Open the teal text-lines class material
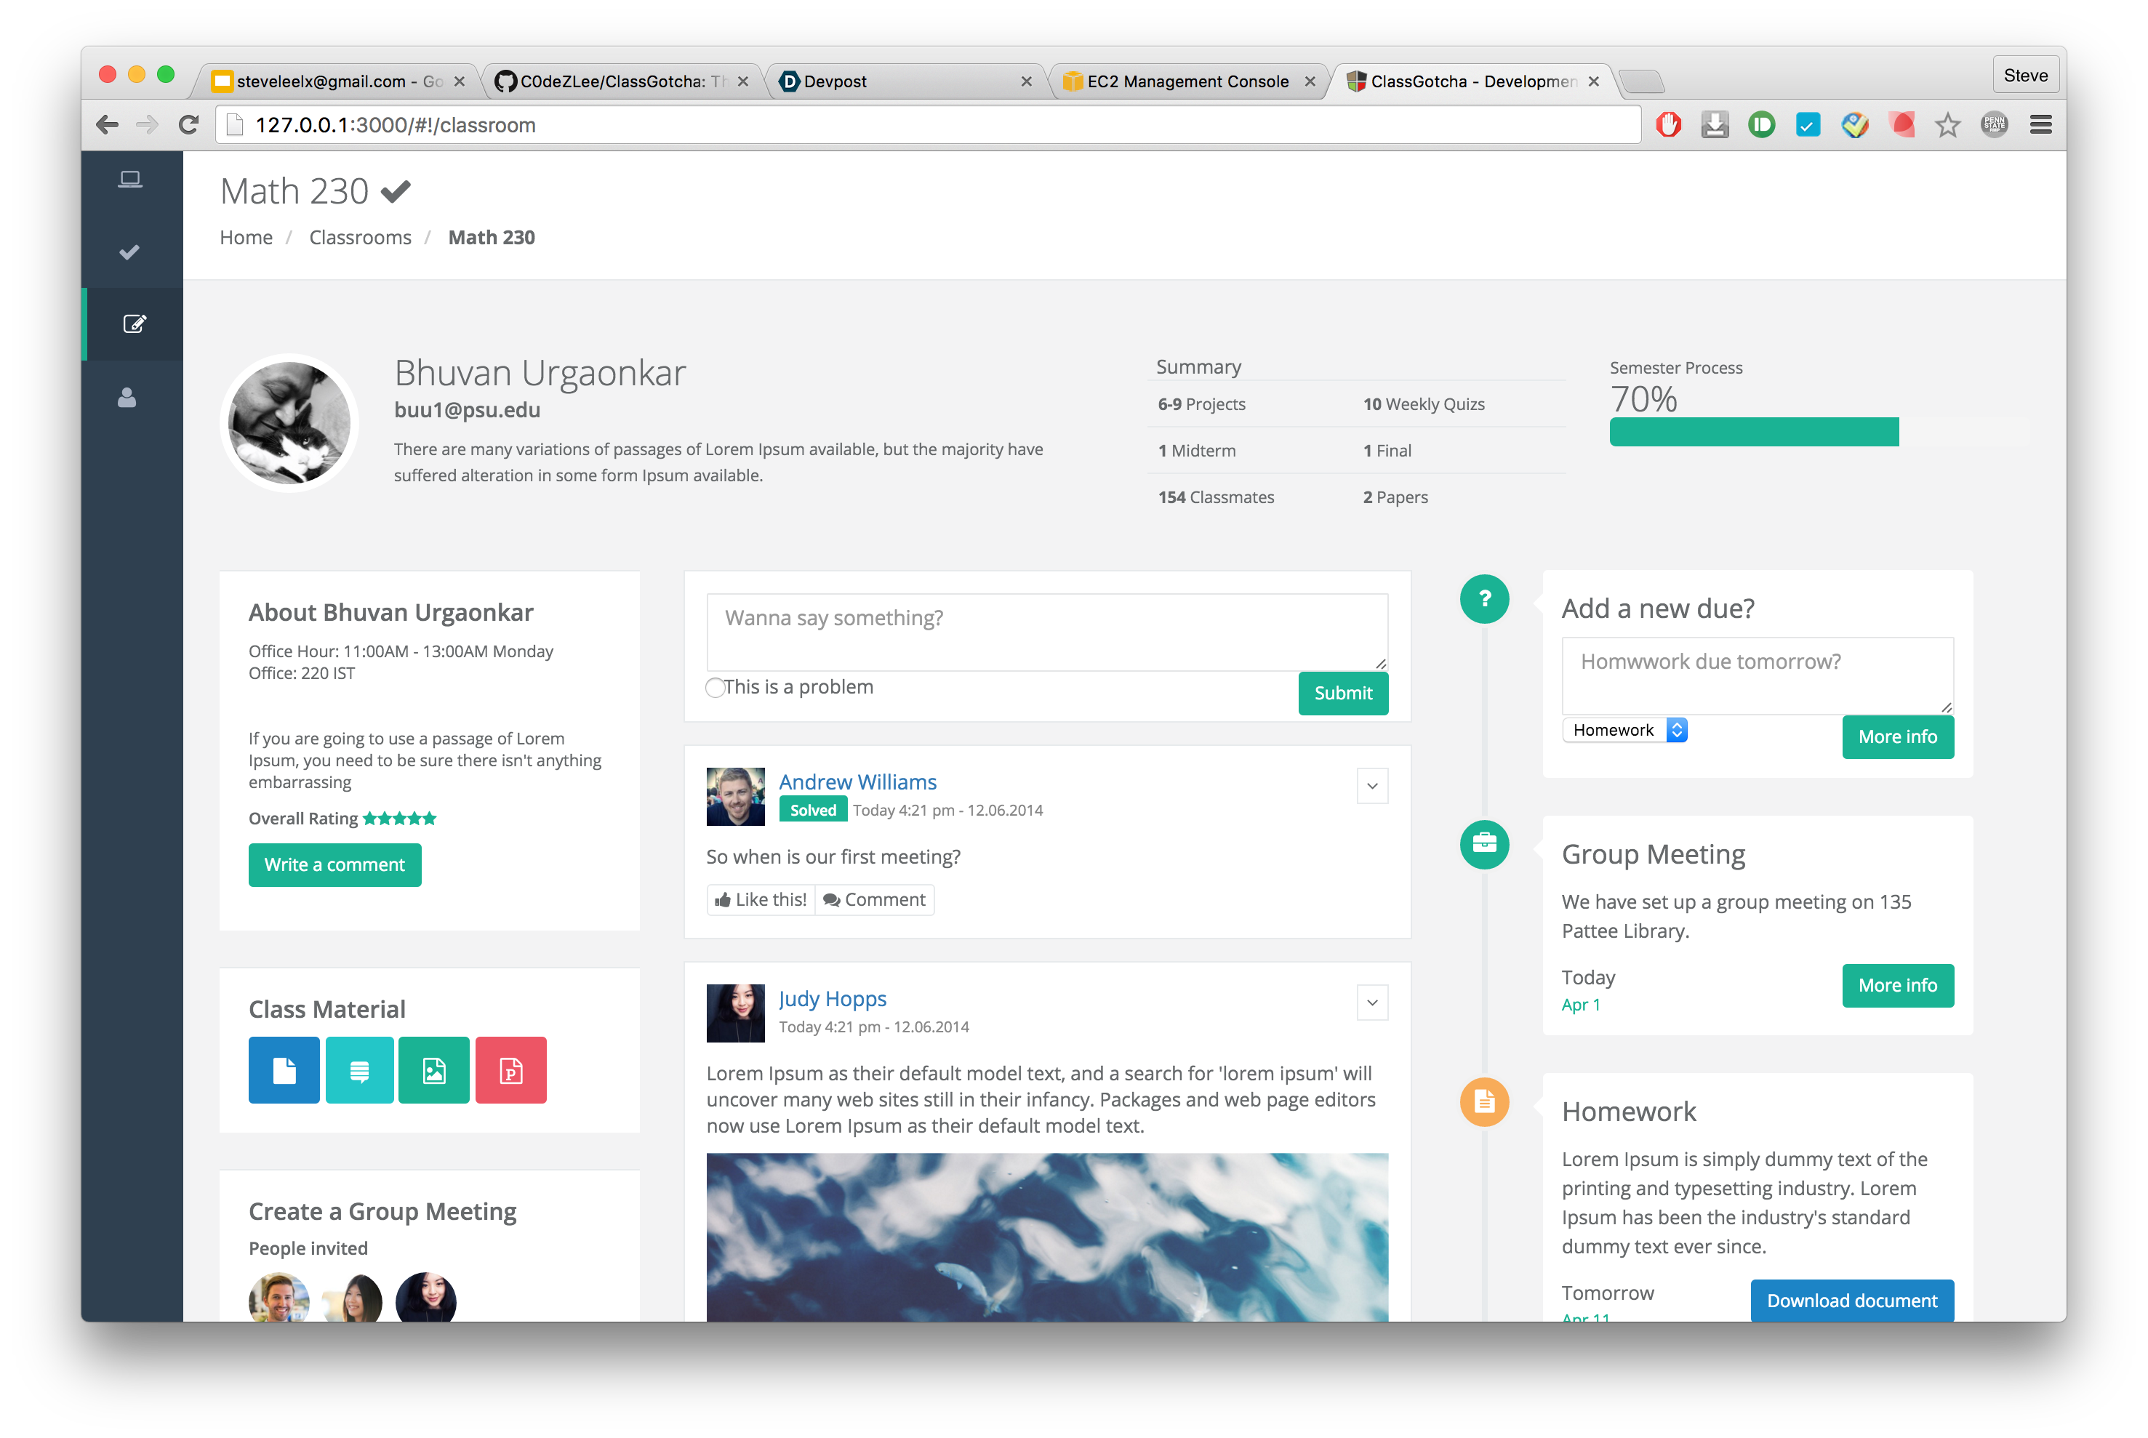The height and width of the screenshot is (1438, 2148). [359, 1070]
